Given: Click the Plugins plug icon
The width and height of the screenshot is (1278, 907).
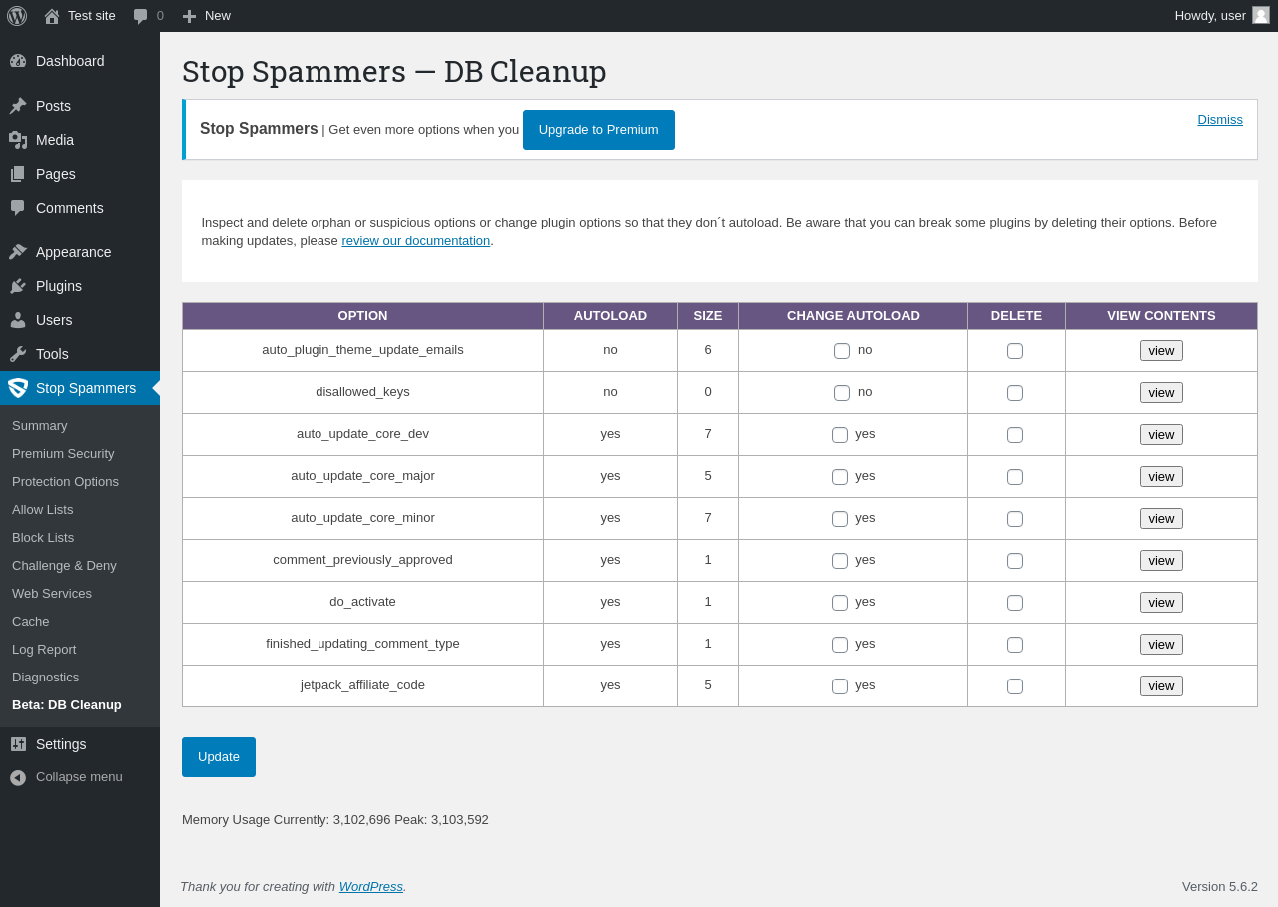Looking at the screenshot, I should [18, 286].
